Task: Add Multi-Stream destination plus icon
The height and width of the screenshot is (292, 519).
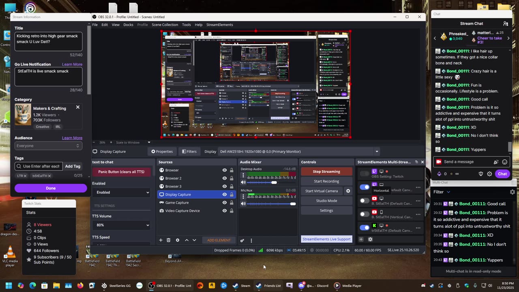Action: 361,239
